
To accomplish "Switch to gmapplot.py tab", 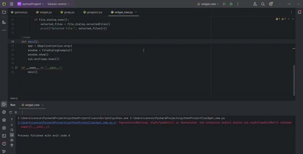I will tap(92, 12).
